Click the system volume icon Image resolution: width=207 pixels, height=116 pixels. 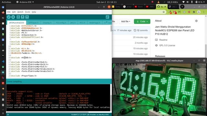coord(188,2)
